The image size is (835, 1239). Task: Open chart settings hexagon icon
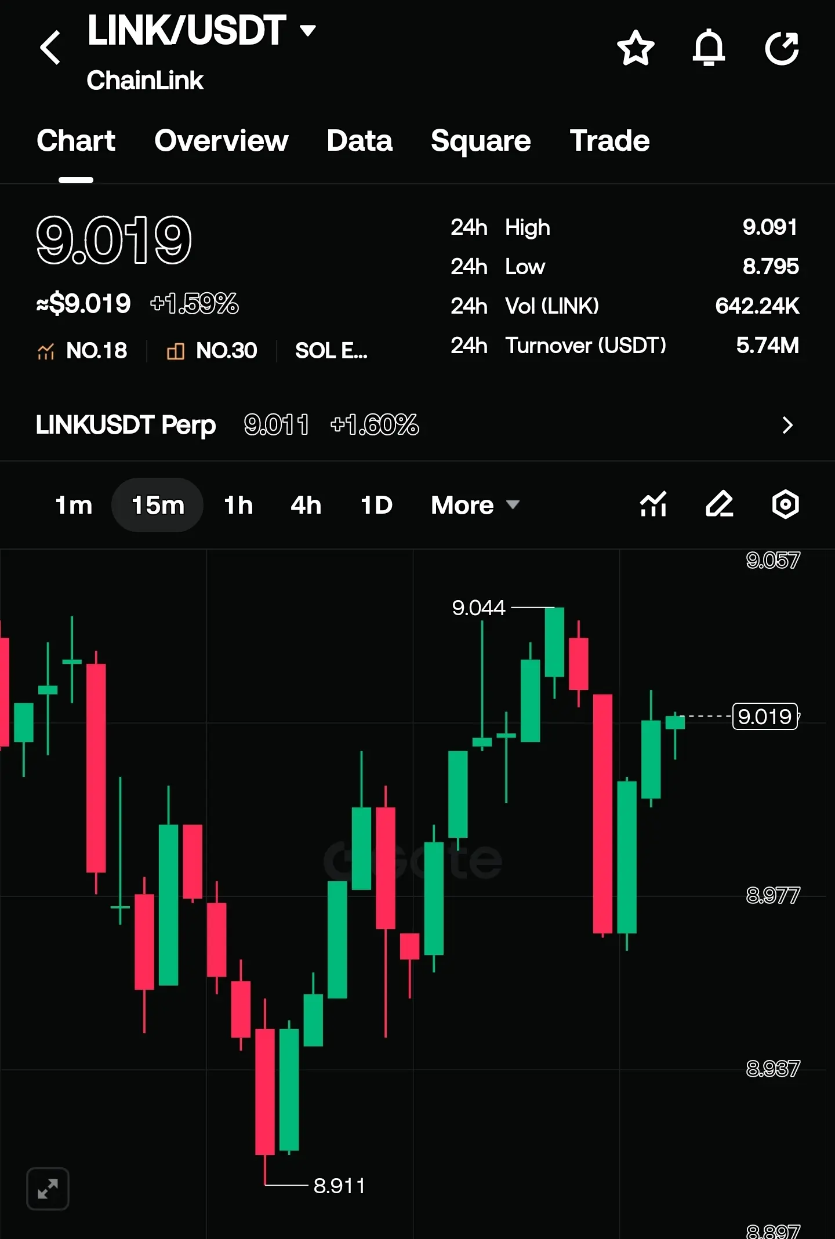pyautogui.click(x=786, y=504)
